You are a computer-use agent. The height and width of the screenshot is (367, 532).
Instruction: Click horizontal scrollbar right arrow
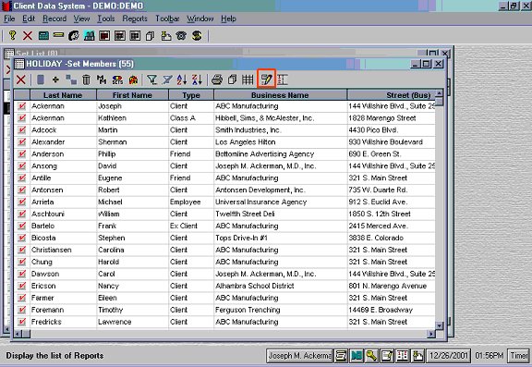431,334
